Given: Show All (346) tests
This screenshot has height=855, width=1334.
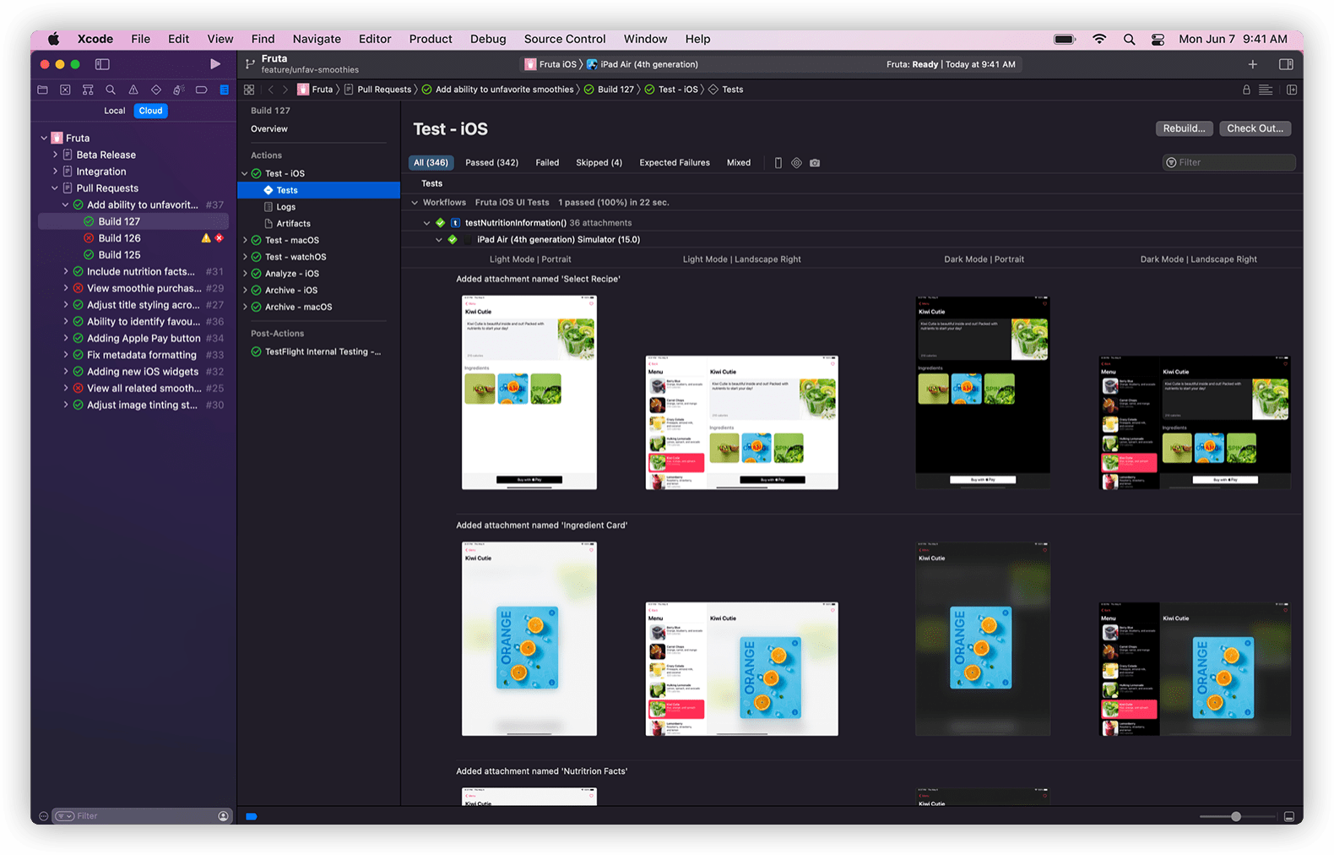Looking at the screenshot, I should click(x=431, y=162).
